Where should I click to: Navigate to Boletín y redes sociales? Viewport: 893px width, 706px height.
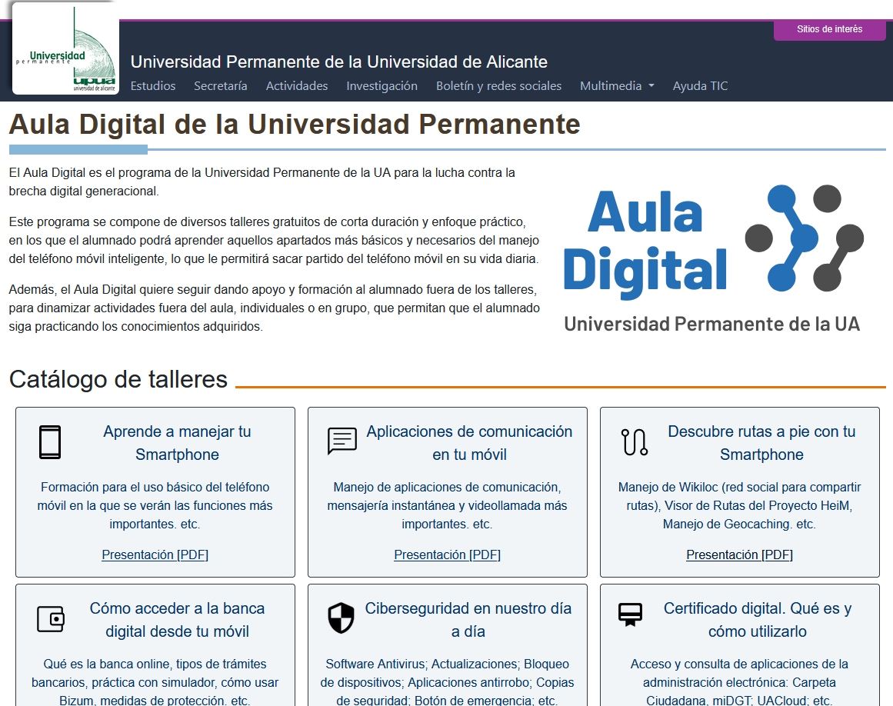click(x=499, y=86)
